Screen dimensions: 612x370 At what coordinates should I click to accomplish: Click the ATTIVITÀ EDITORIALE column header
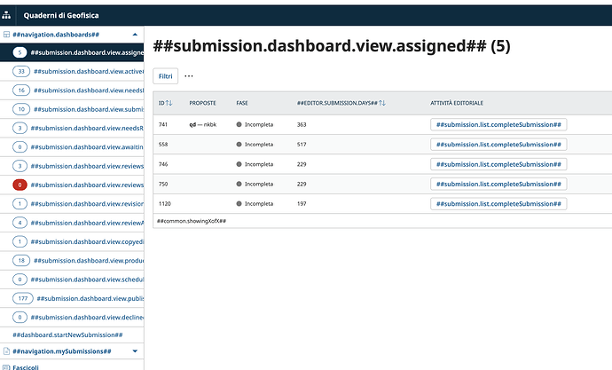point(457,103)
